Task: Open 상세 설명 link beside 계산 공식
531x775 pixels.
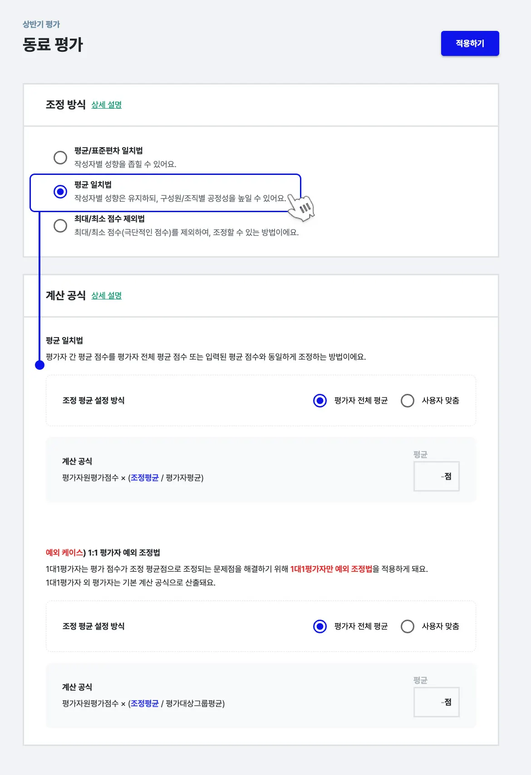Action: [107, 296]
